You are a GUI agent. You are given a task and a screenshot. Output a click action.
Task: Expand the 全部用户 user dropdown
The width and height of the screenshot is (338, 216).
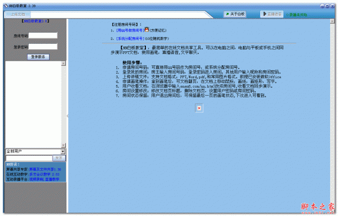[63, 151]
